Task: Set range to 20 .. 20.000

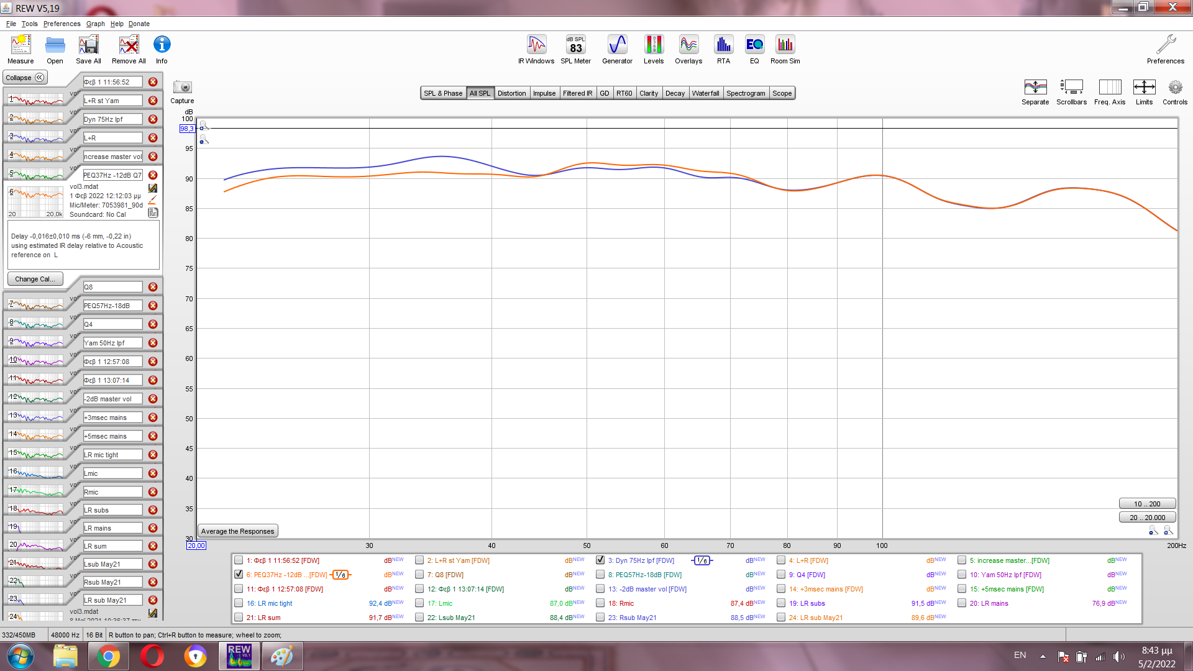Action: pyautogui.click(x=1146, y=518)
